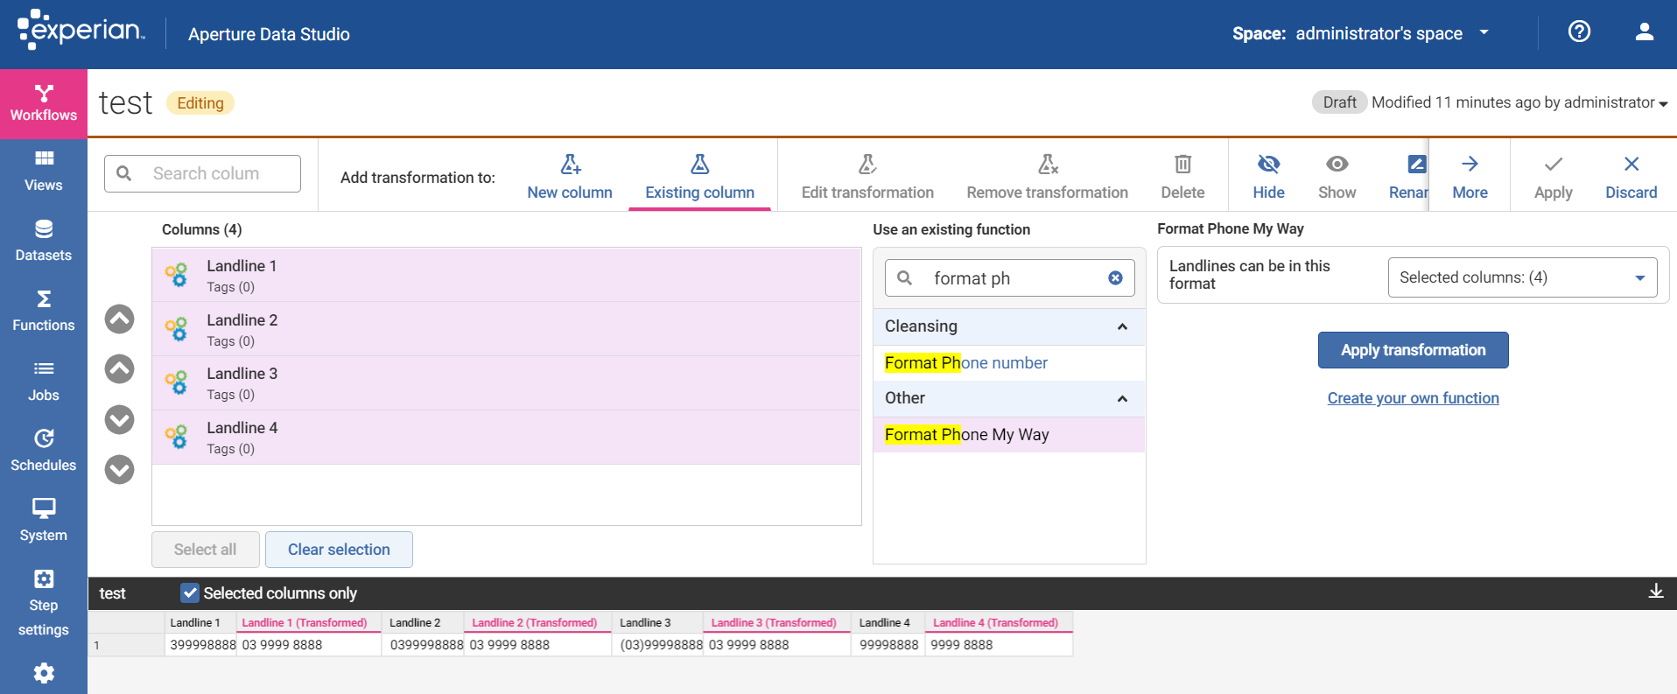The width and height of the screenshot is (1677, 694).
Task: Open the Functions sidebar item
Action: 44,312
